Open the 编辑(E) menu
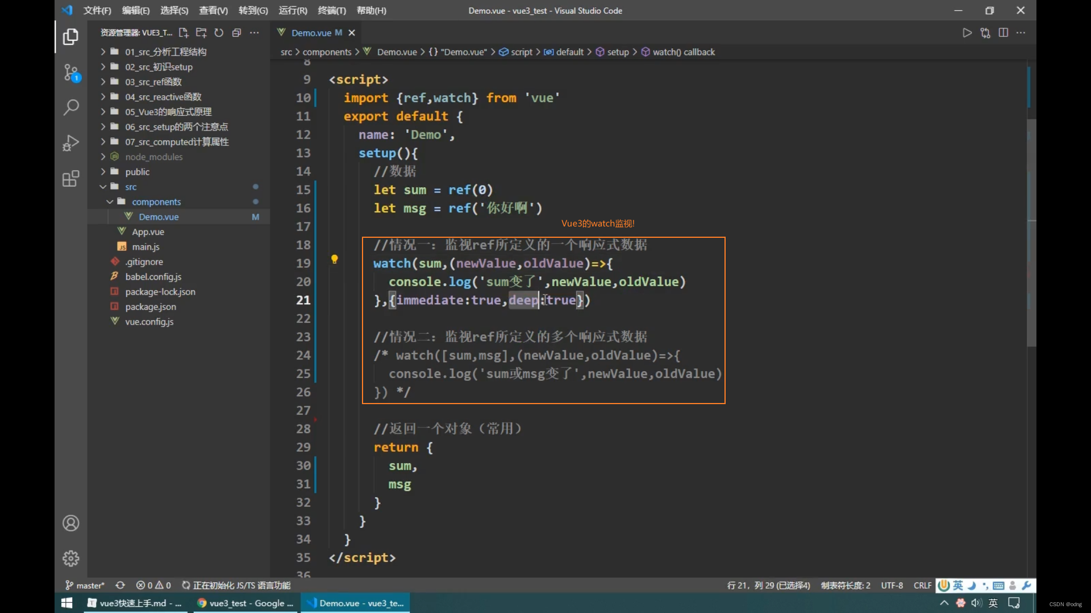Image resolution: width=1091 pixels, height=613 pixels. tap(136, 10)
